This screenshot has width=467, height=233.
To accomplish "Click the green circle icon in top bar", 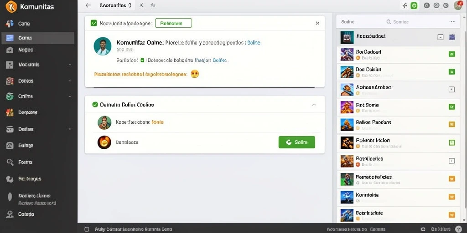I will [414, 5].
